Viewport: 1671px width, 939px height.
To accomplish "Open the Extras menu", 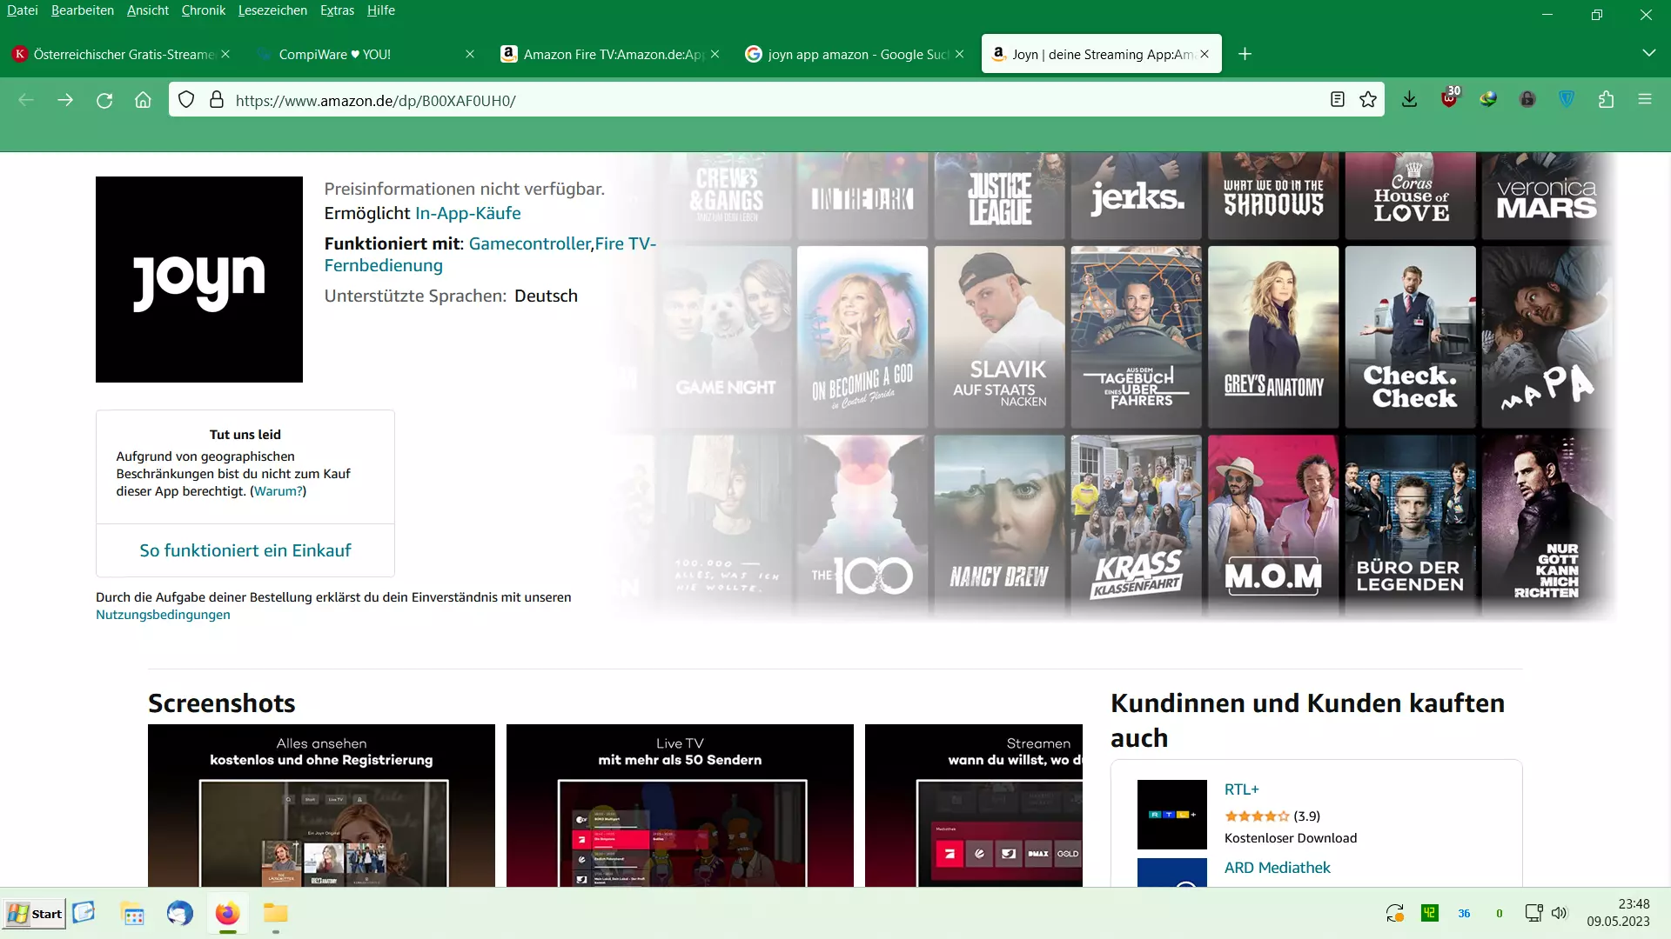I will (x=337, y=10).
